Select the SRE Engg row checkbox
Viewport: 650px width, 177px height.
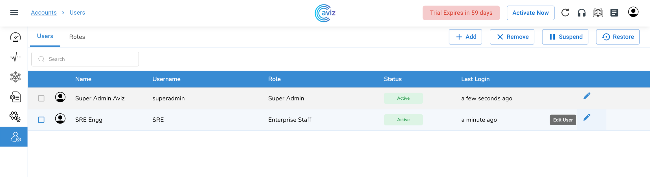click(x=41, y=120)
